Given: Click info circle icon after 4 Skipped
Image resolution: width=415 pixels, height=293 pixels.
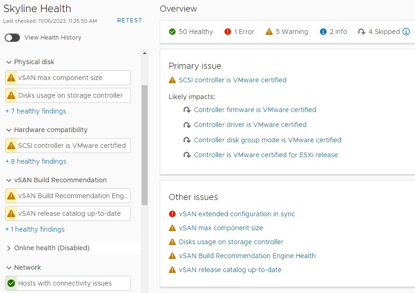Looking at the screenshot, I should [406, 32].
